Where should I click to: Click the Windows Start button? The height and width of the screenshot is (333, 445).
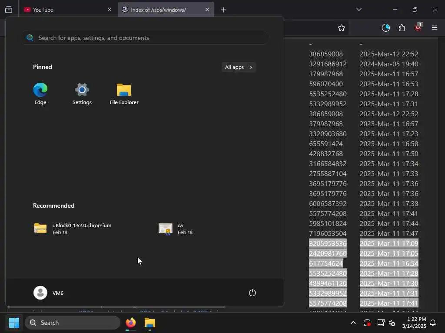[14, 323]
